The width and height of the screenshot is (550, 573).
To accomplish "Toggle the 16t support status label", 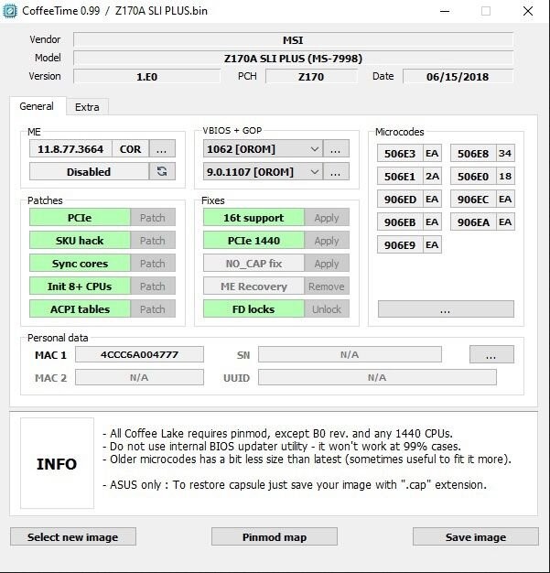I will click(253, 218).
